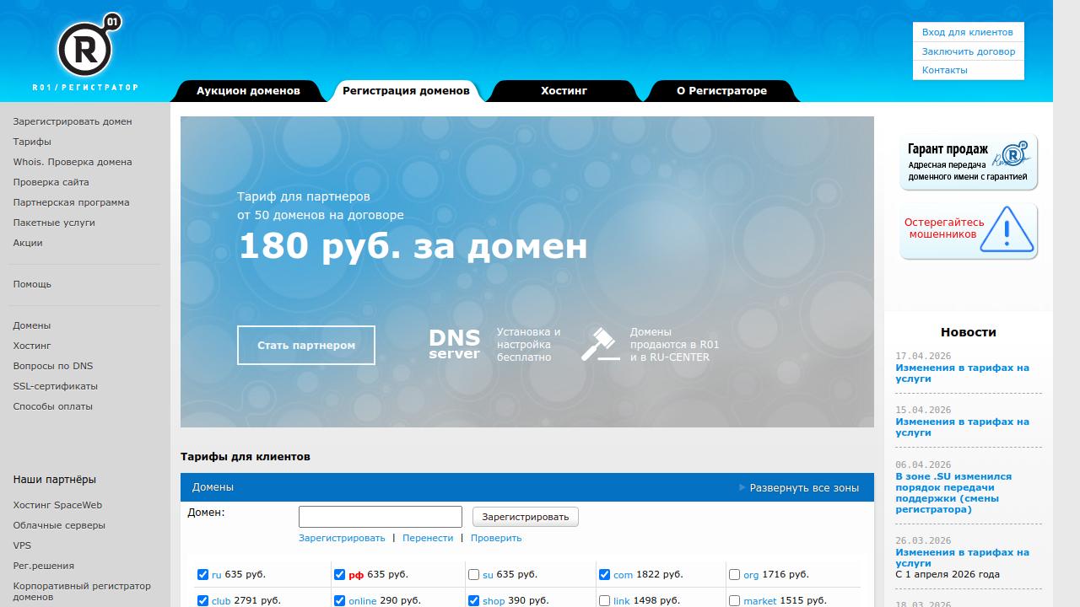This screenshot has width=1080, height=607.
Task: Uncheck the com domain checkbox
Action: point(604,575)
